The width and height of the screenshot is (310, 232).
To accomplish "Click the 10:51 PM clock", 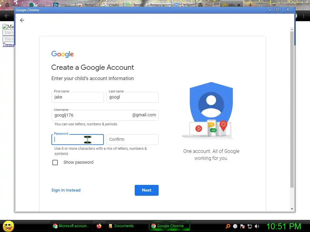I will (x=283, y=226).
